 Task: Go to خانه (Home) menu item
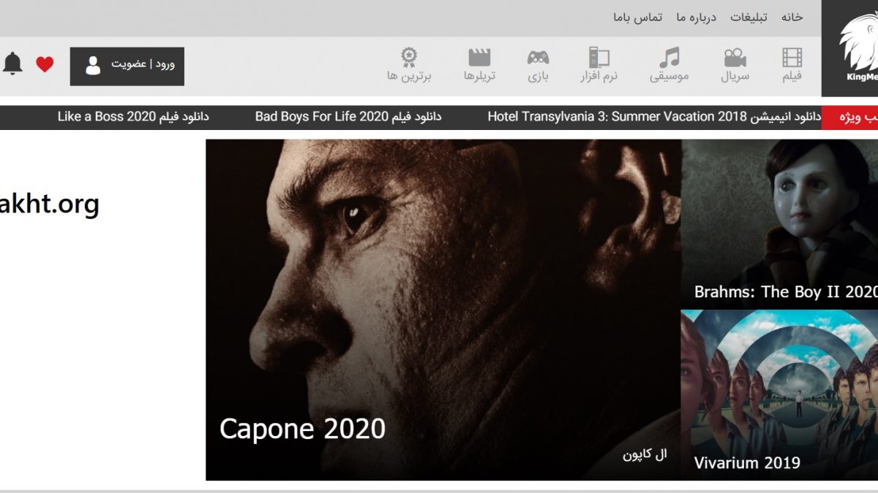point(792,18)
